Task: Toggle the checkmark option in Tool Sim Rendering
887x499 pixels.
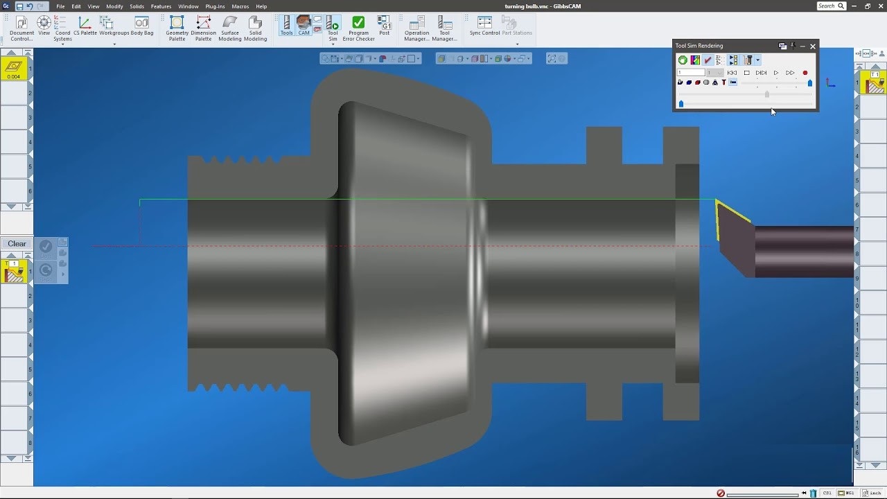Action: 708,60
